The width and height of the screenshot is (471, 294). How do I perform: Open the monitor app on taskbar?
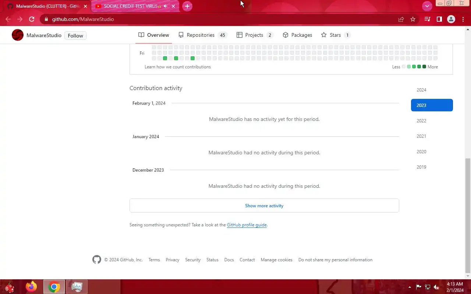tap(77, 287)
